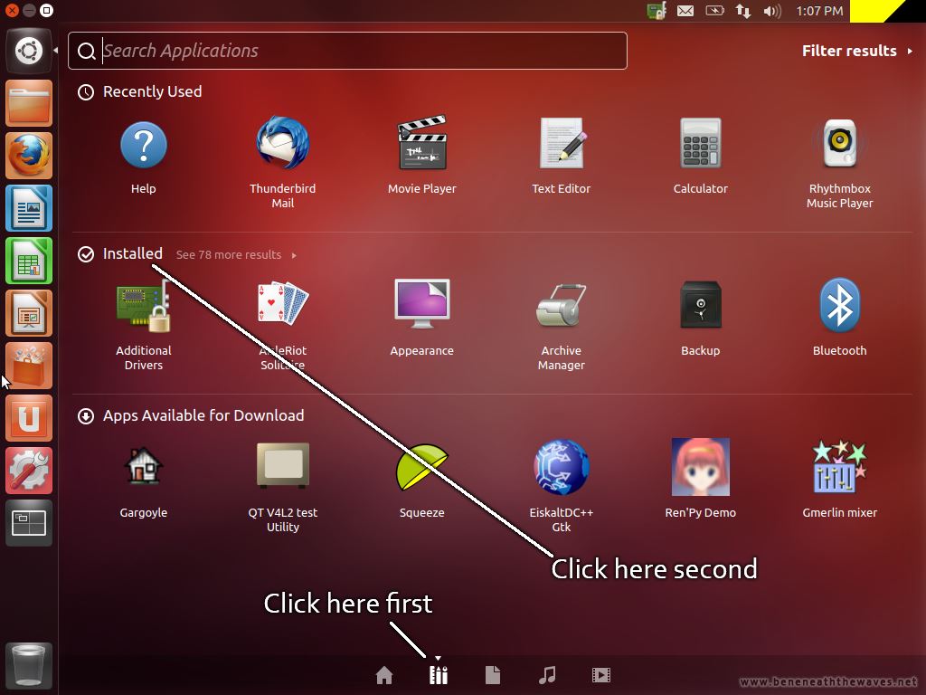This screenshot has width=926, height=695.
Task: Switch to the Applications lens
Action: tap(439, 675)
